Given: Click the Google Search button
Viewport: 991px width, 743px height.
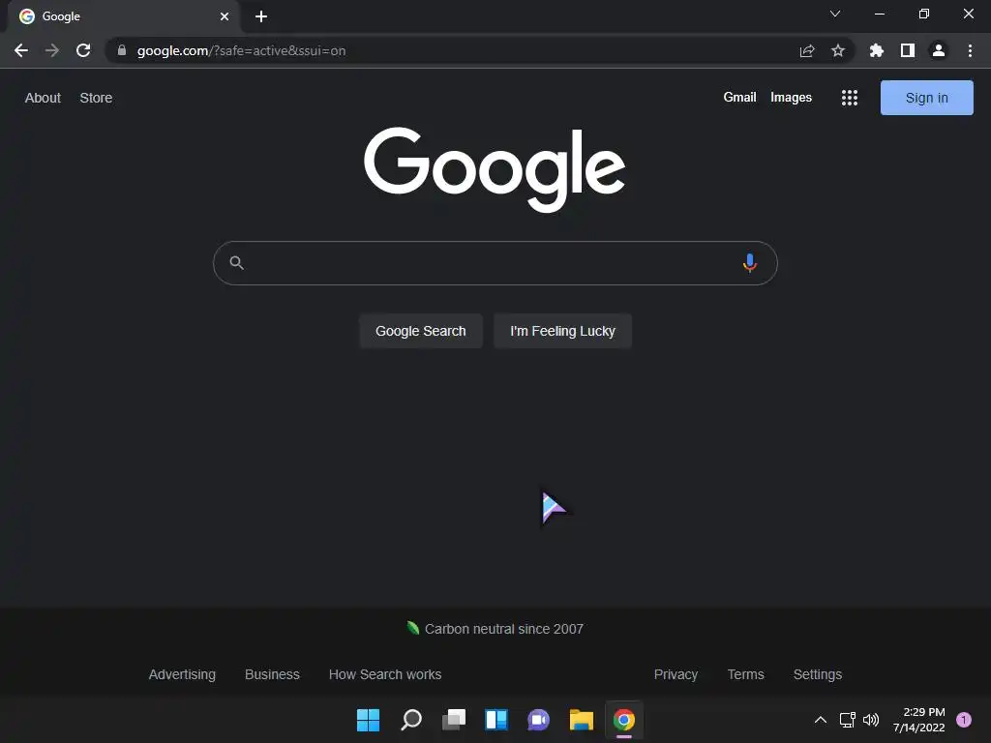Looking at the screenshot, I should (421, 331).
